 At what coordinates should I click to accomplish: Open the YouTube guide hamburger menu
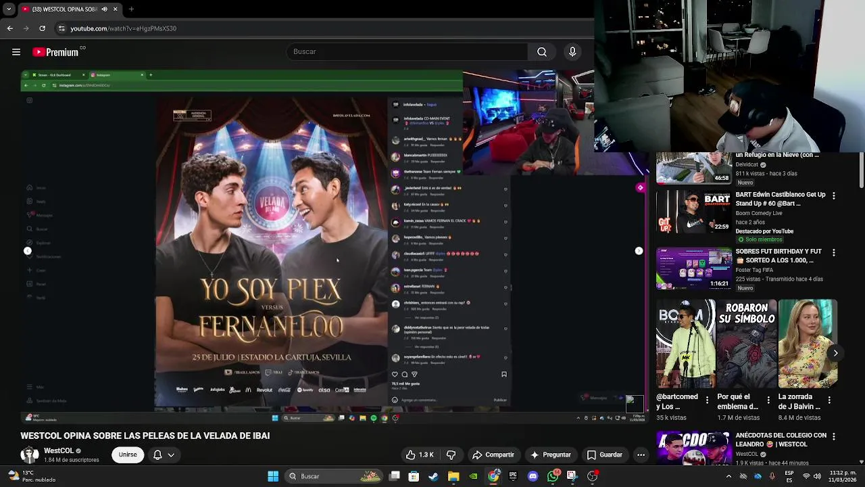[x=16, y=52]
